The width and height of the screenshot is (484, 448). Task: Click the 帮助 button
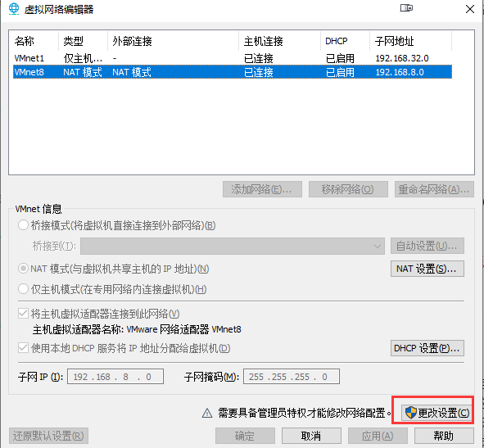pyautogui.click(x=444, y=436)
